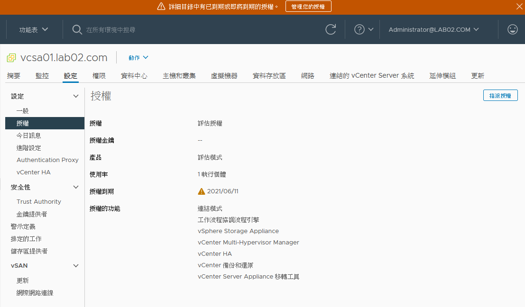
Task: Collapse the 安全性 sidebar section
Action: (76, 187)
